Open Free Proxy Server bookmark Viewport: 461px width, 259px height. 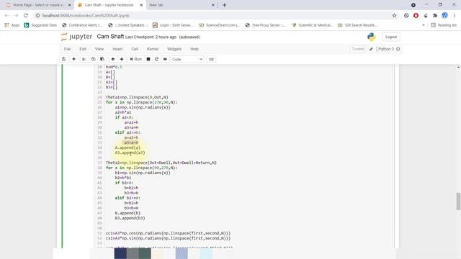[265, 25]
